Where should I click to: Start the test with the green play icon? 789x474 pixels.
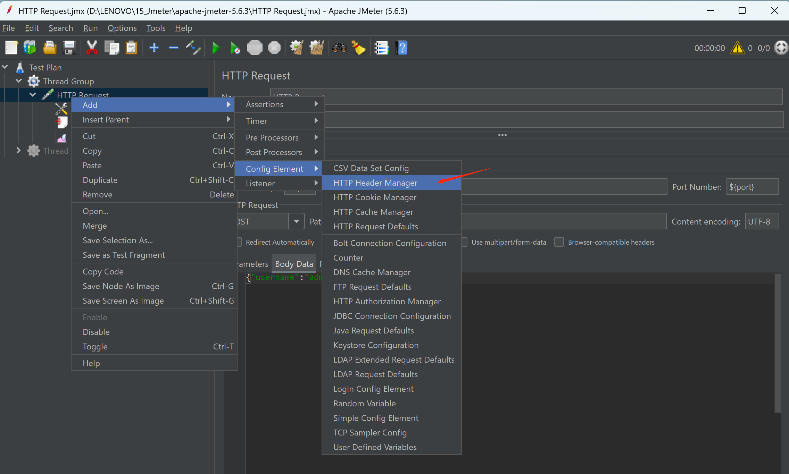click(x=216, y=48)
